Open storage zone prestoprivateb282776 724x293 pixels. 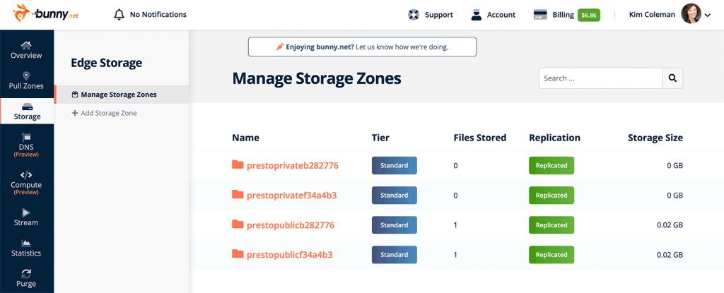(x=293, y=165)
